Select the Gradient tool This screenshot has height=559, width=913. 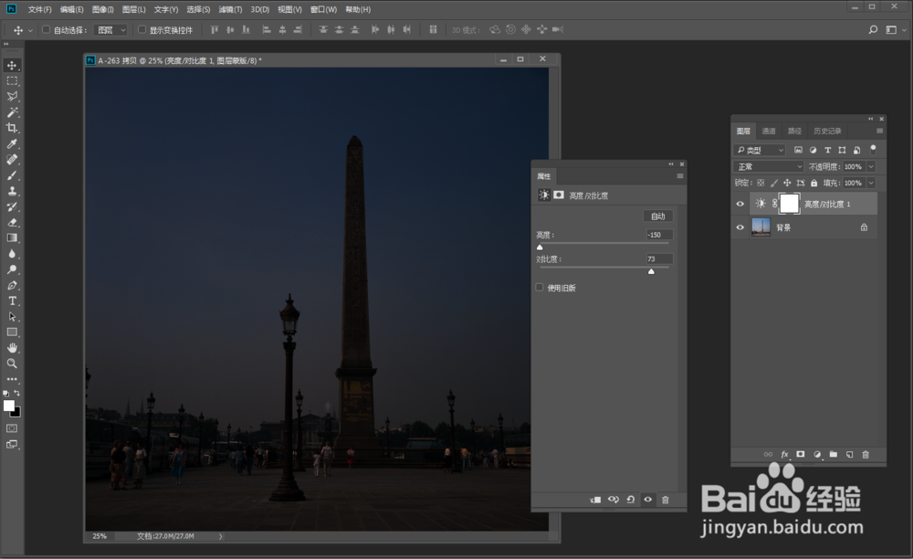(12, 238)
